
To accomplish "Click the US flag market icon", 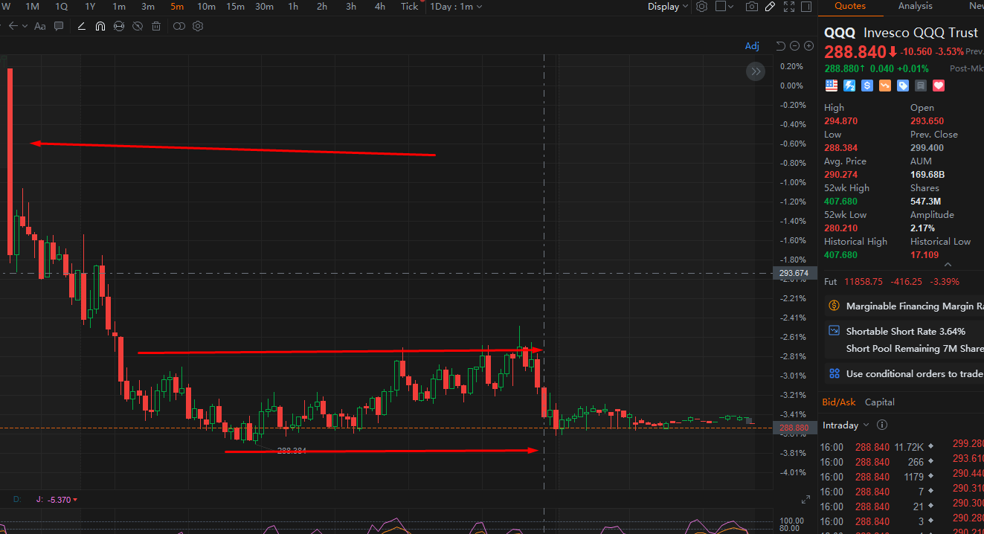I will point(831,86).
